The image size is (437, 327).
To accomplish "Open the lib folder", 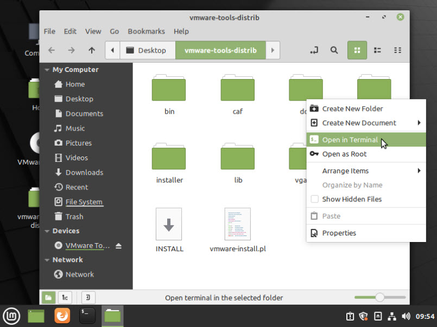I will point(238,163).
